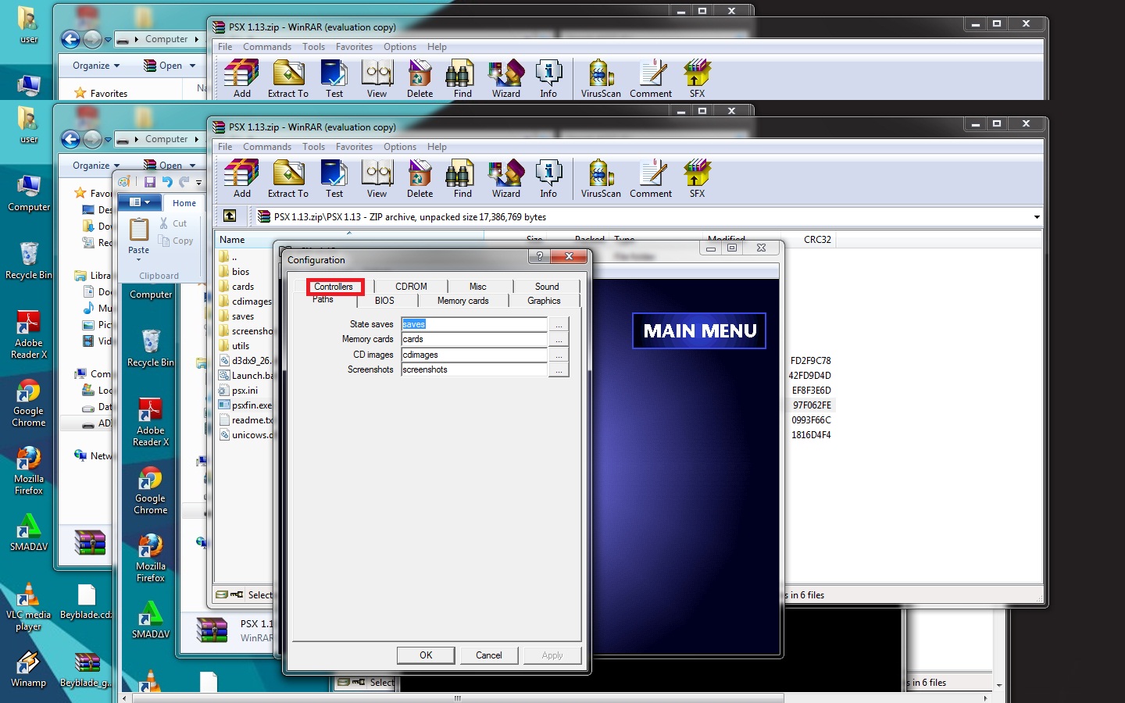Viewport: 1125px width, 703px height.
Task: Select the Home tab in the Paint ribbon
Action: point(184,203)
